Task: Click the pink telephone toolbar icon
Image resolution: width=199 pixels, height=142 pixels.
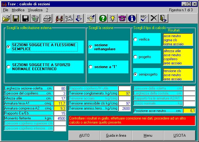Action: point(122,18)
